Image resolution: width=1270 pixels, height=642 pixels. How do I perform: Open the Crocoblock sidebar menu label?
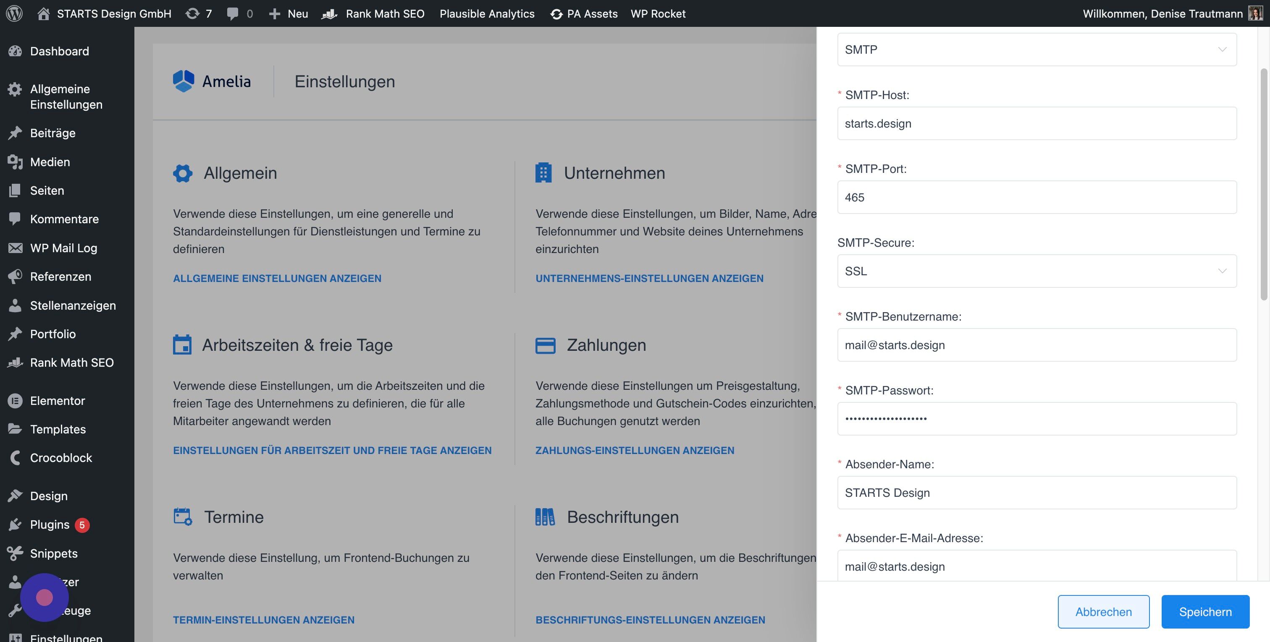click(61, 458)
